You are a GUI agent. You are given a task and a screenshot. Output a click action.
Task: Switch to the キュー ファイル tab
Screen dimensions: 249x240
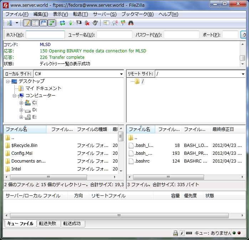coord(20,224)
